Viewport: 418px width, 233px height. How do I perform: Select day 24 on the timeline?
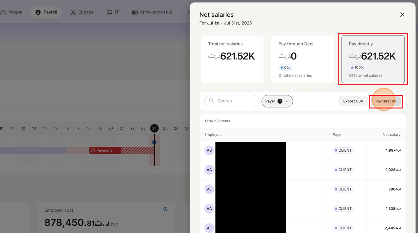tap(154, 128)
